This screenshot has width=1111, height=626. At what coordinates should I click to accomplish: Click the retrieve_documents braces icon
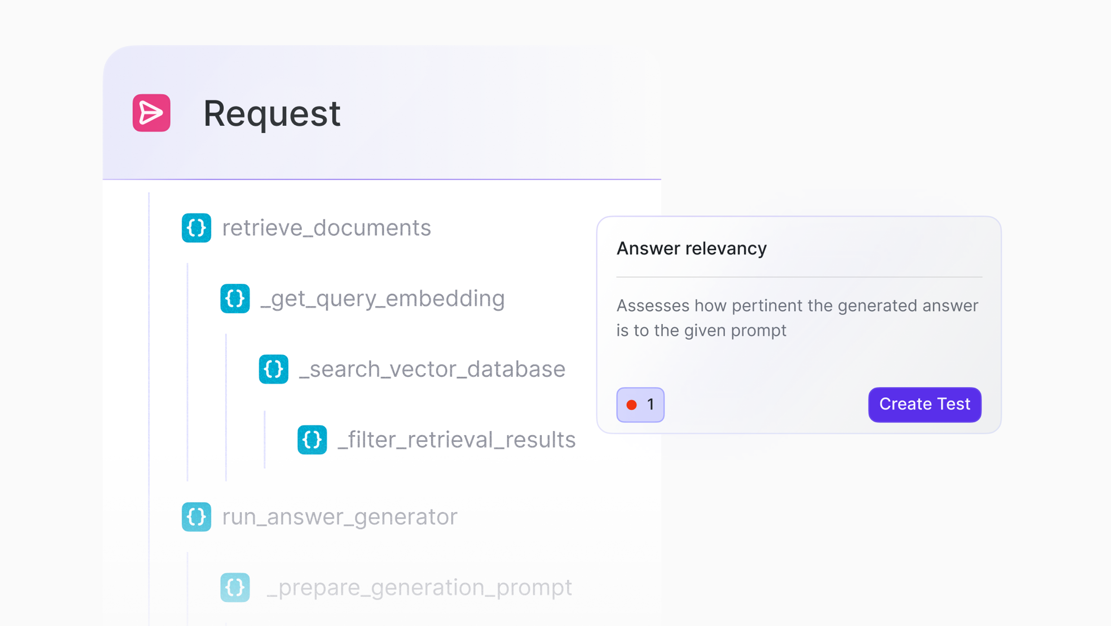pos(196,228)
